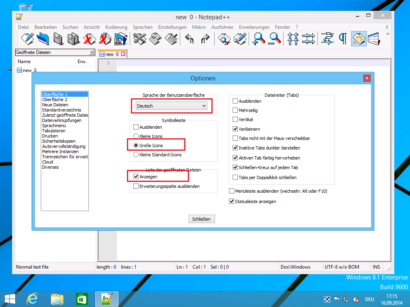Check Ausblenden under Symbolleiste
The image size is (410, 307).
tap(136, 127)
